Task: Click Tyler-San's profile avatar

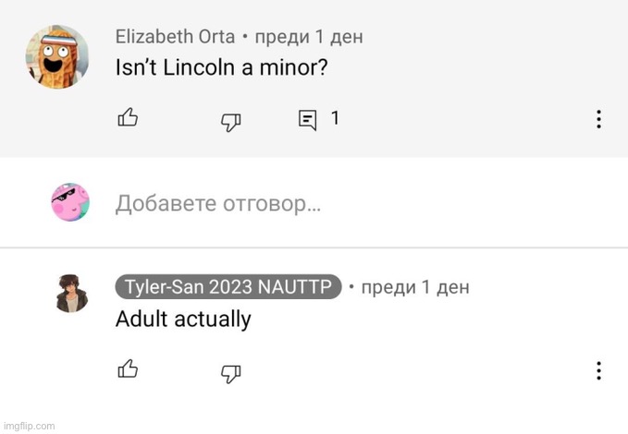Action: click(x=72, y=294)
